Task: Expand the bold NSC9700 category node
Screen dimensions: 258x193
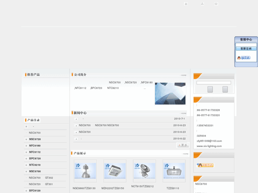Action: tap(26, 171)
